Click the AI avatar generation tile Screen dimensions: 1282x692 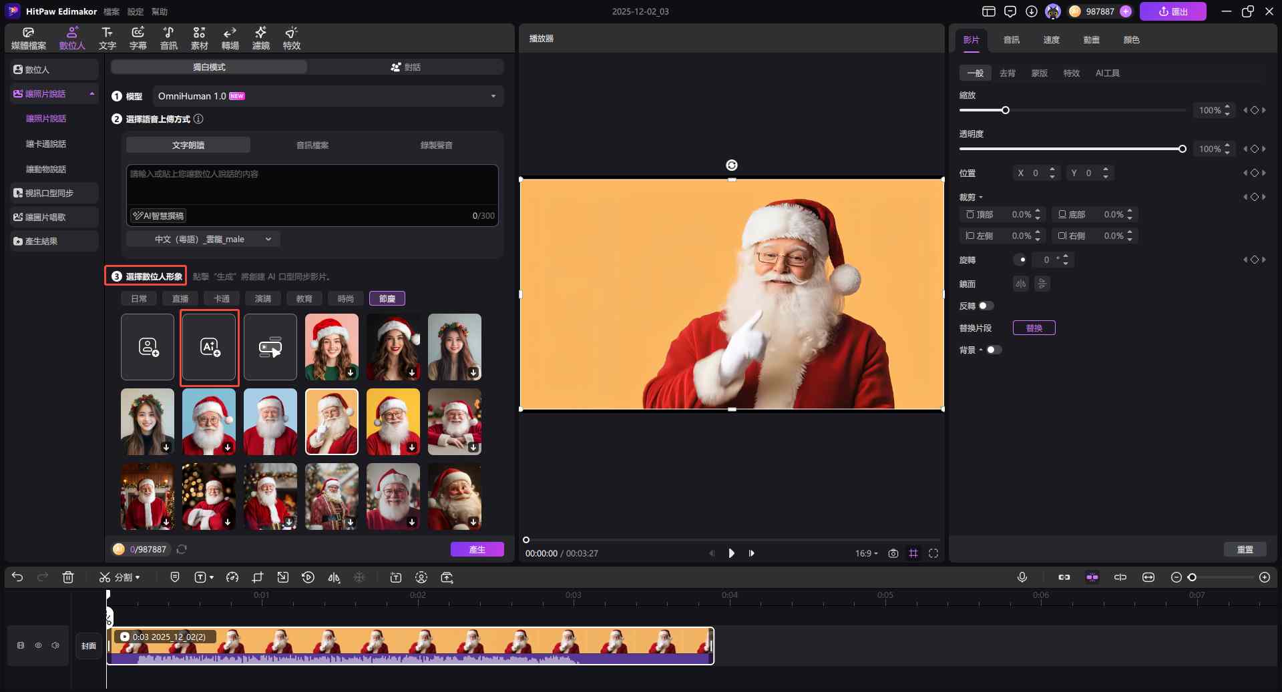tap(209, 347)
